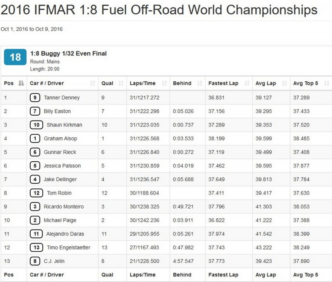The width and height of the screenshot is (332, 282).
Task: Click sort arrows next to Qual header
Action: tap(121, 83)
